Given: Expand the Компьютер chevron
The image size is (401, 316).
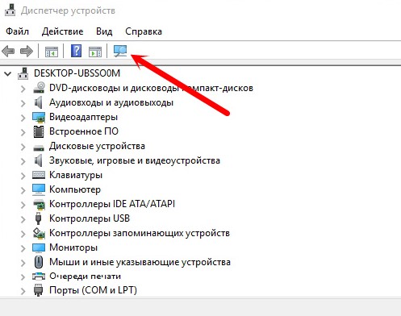Looking at the screenshot, I should click(x=23, y=190).
